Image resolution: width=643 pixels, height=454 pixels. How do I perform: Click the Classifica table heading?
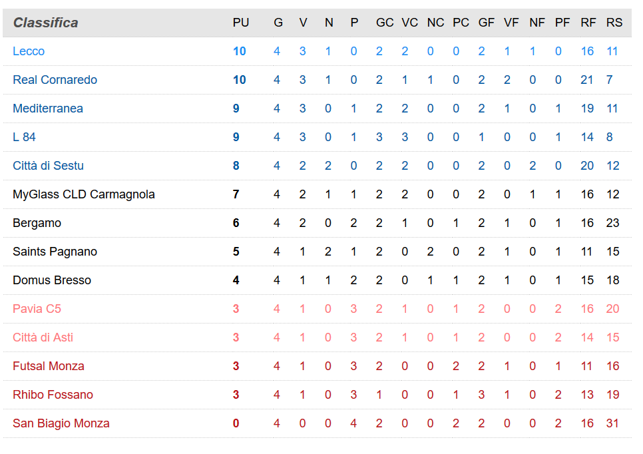click(45, 23)
